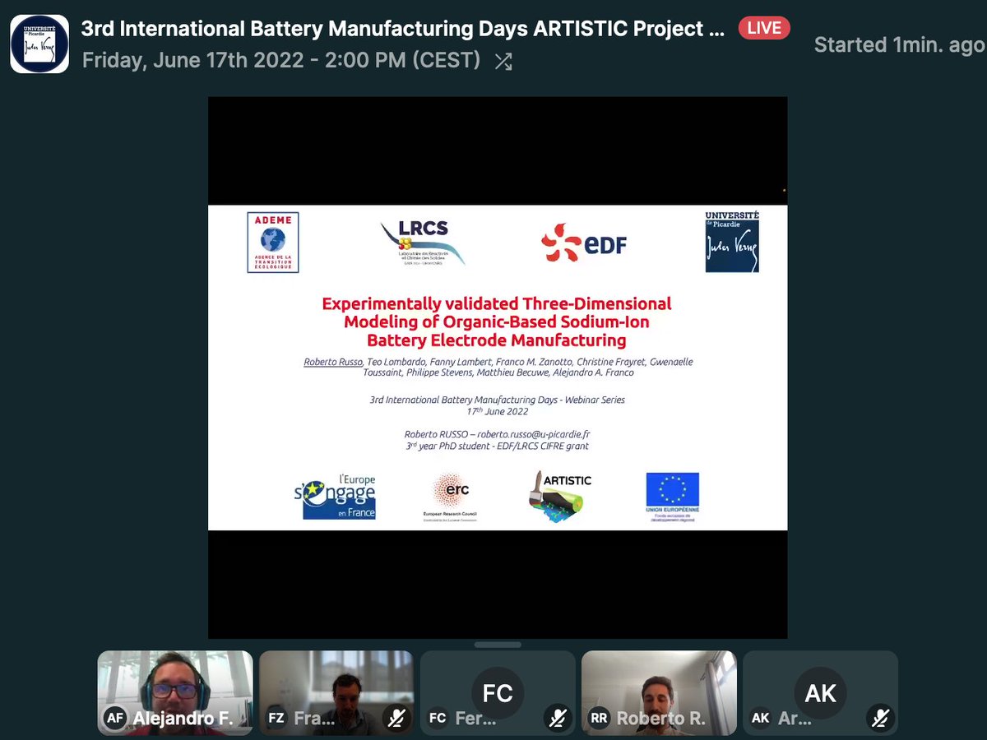Click the participant strip drag handle
This screenshot has width=987, height=740.
498,645
